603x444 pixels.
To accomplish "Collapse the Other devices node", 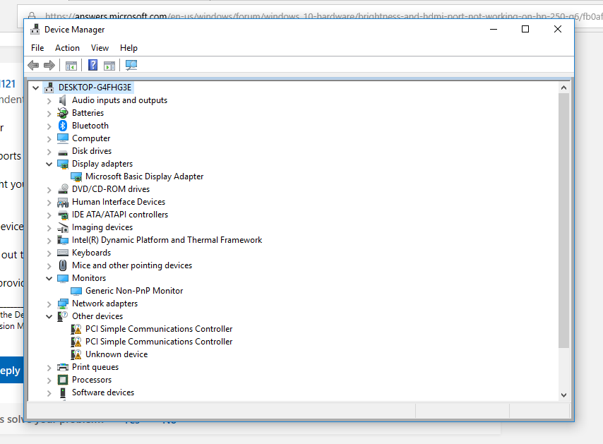I will [x=49, y=316].
